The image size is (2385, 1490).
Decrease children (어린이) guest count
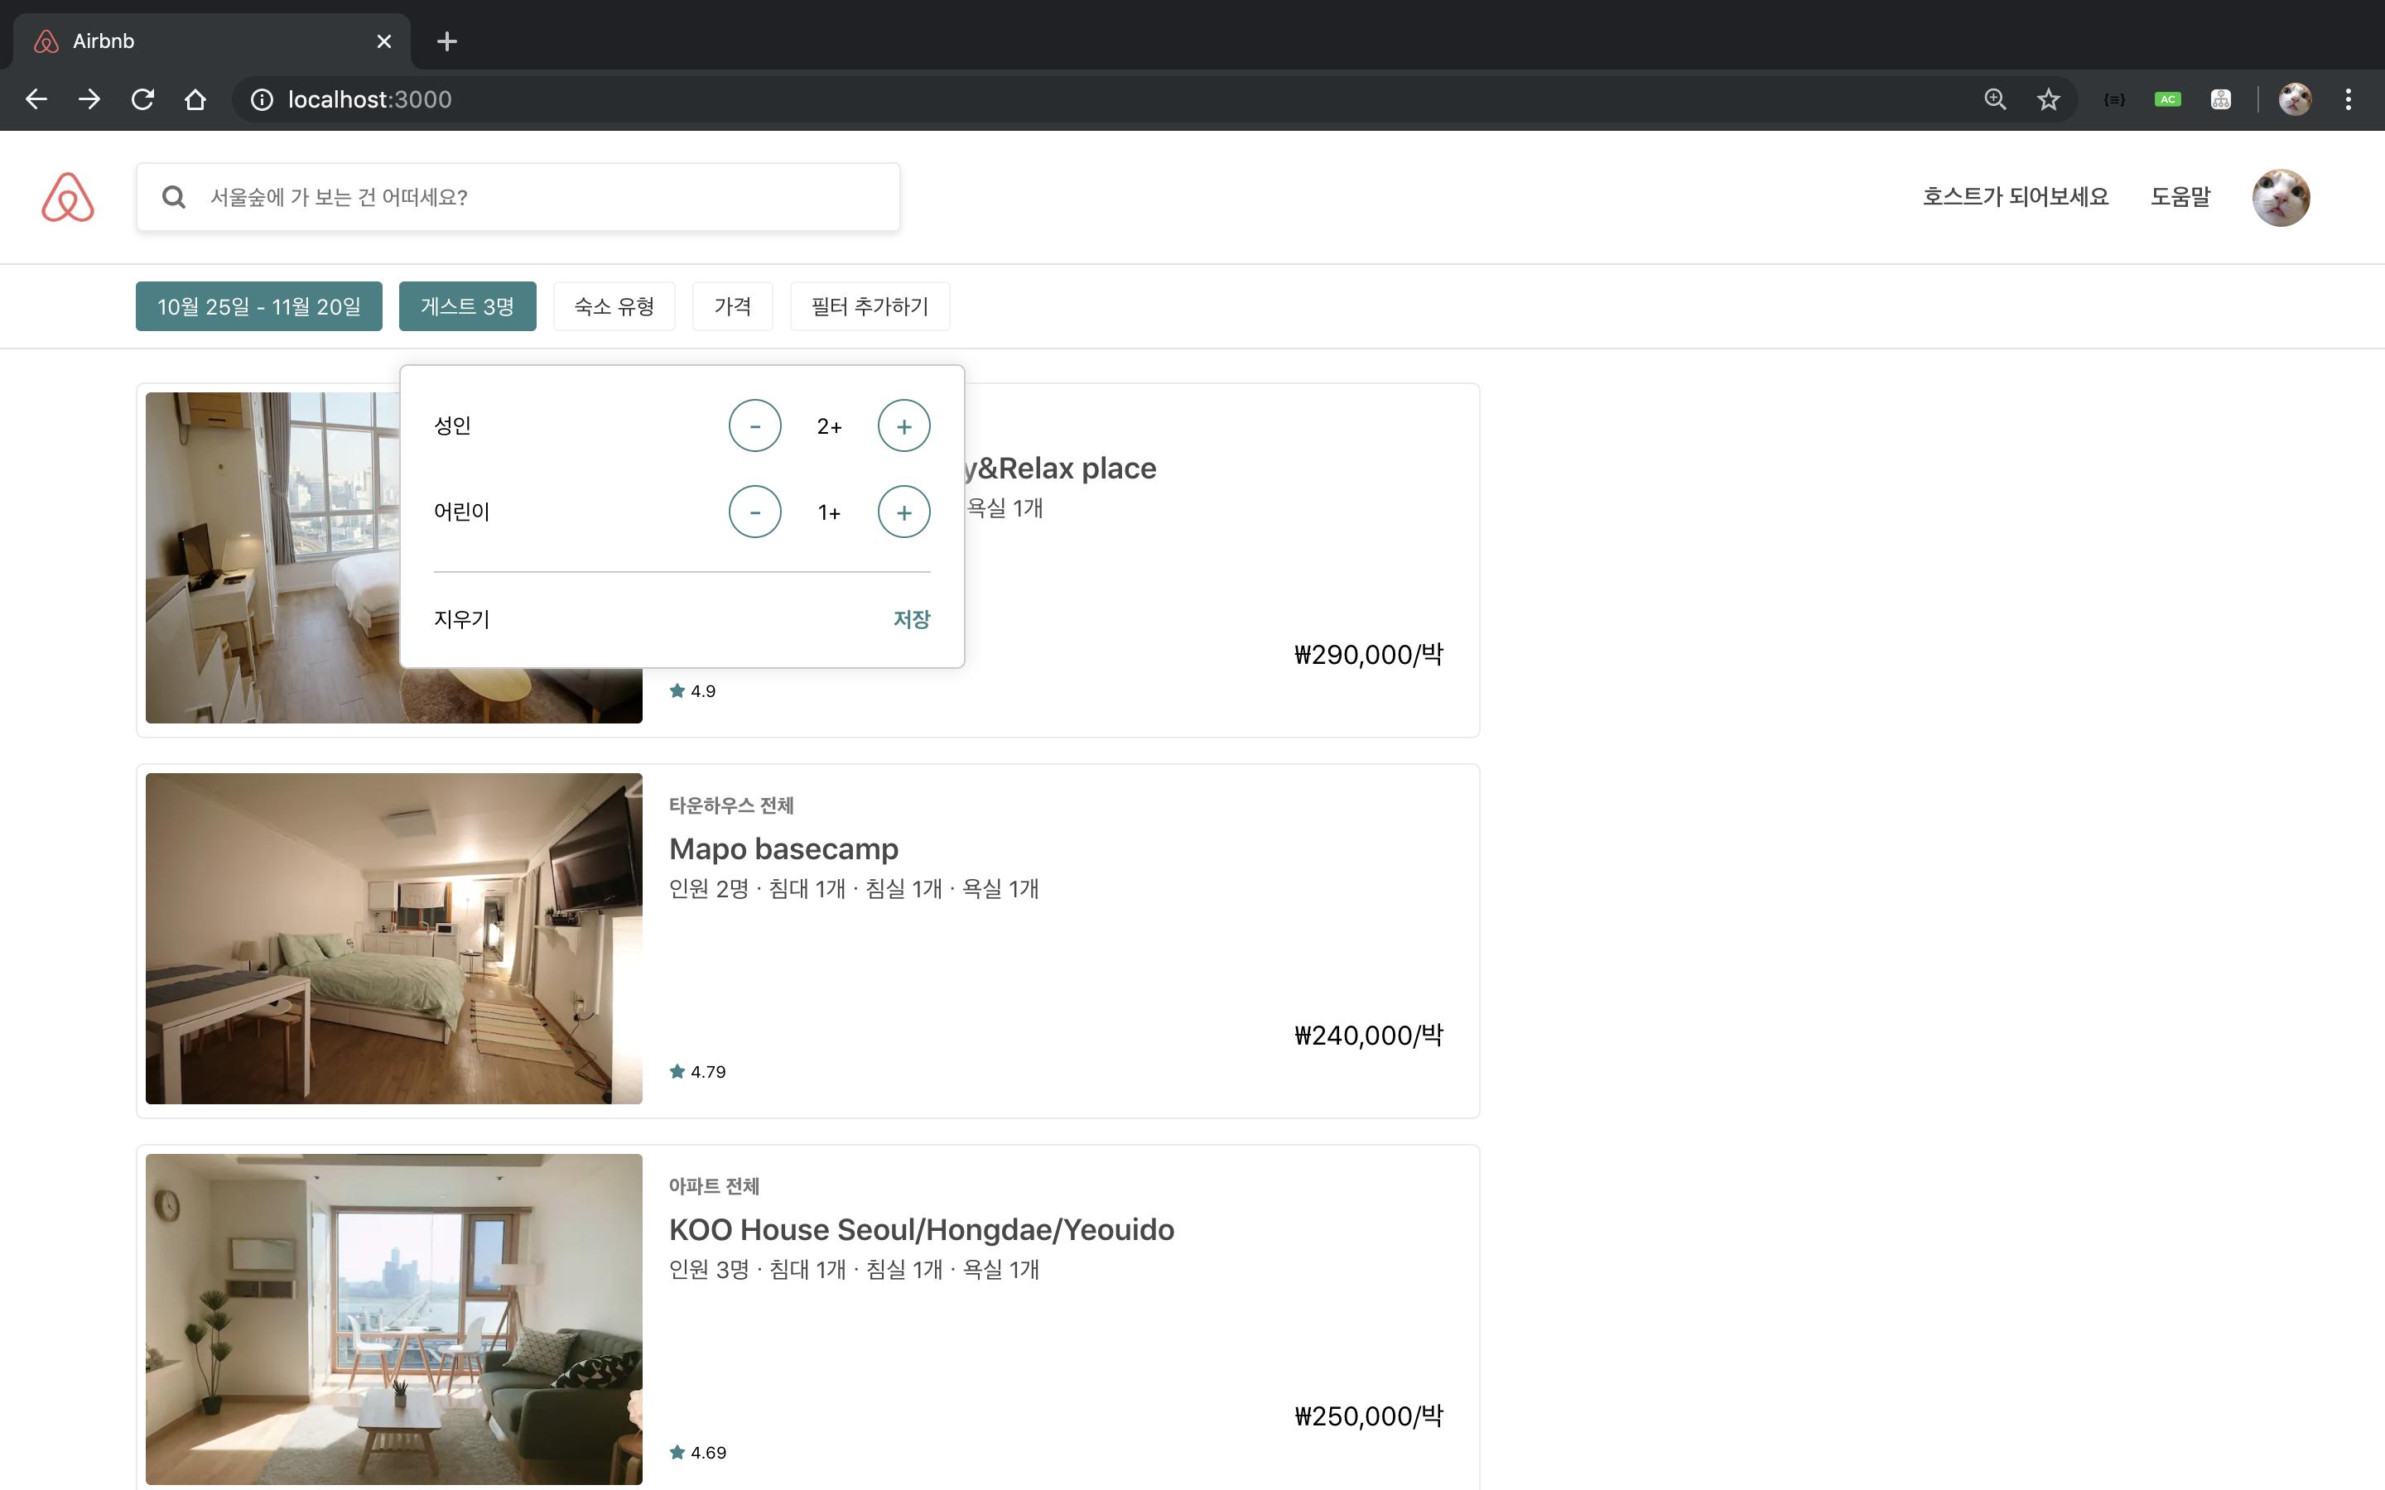click(x=754, y=512)
